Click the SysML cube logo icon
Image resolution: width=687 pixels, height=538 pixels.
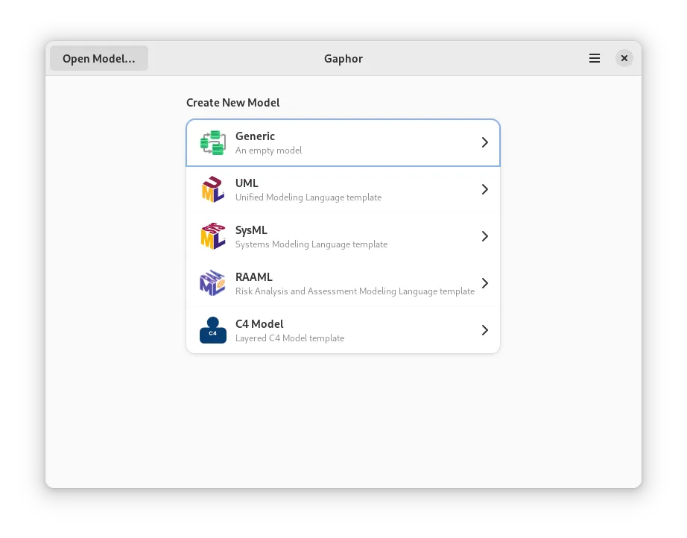212,236
